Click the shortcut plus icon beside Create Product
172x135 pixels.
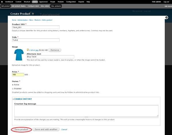tap(33, 14)
